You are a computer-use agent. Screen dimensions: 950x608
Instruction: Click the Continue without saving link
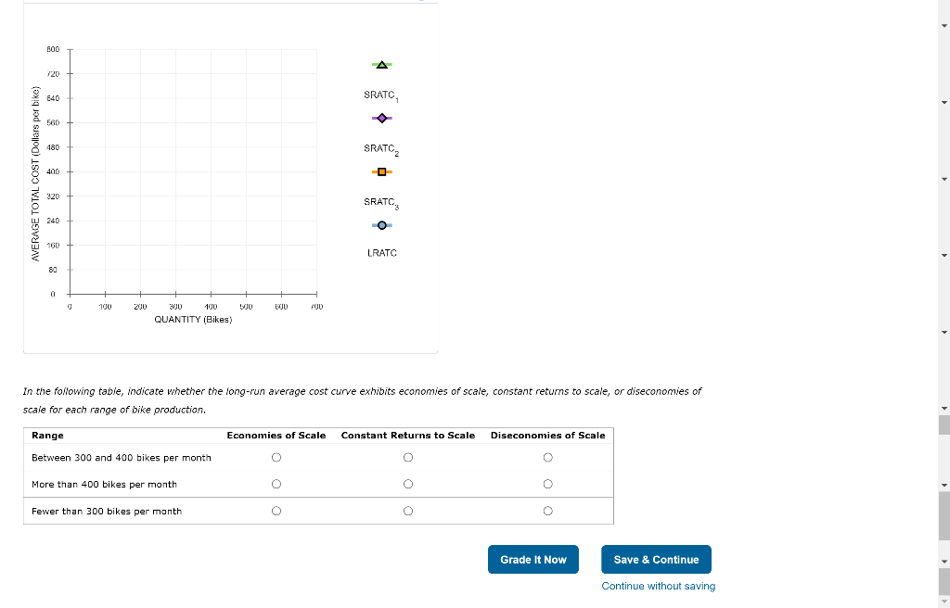(x=658, y=586)
